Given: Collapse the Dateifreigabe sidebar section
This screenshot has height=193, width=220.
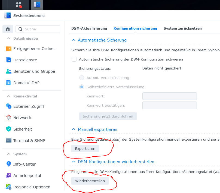Looking at the screenshot, I should pyautogui.click(x=9, y=38).
